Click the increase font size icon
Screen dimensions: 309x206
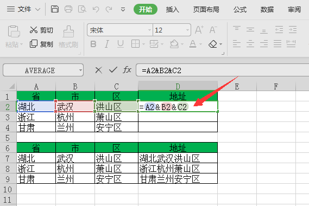tap(199, 30)
